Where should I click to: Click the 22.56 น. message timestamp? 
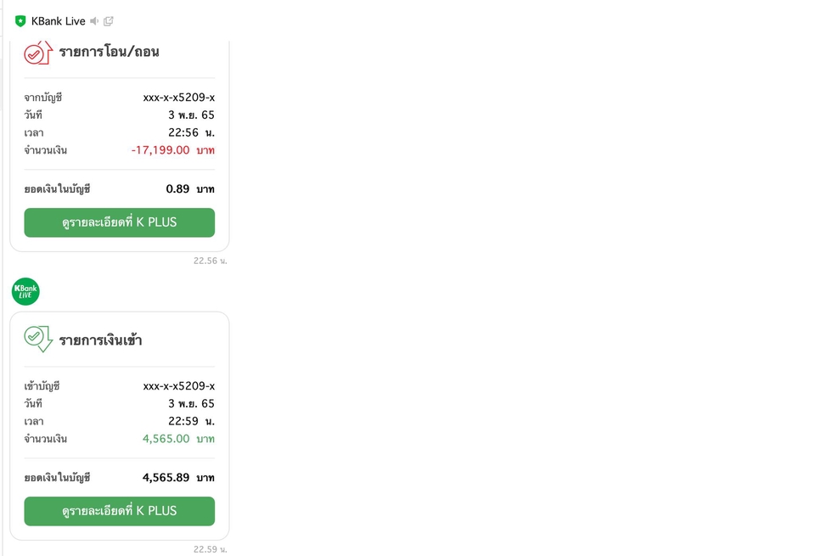210,261
